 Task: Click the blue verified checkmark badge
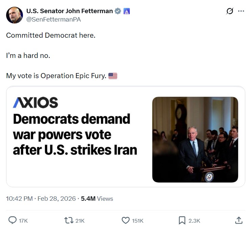click(118, 11)
